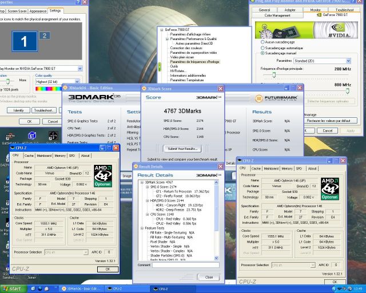
Task: Collapse the Feature Tests node
Action: tap(142, 228)
